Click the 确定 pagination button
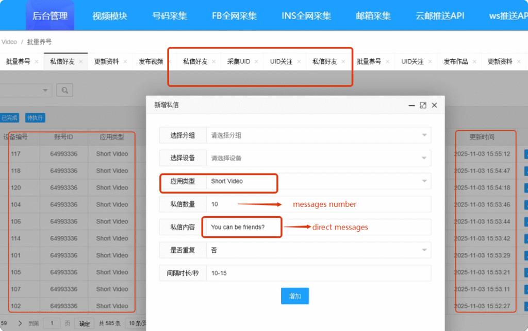Viewport: 528px width, 331px height. [x=85, y=324]
